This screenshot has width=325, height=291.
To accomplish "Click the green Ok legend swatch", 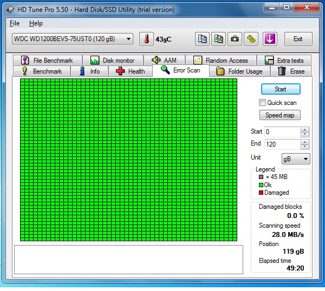I will pyautogui.click(x=261, y=185).
